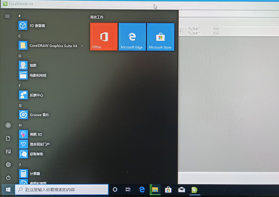The height and width of the screenshot is (197, 279).
Task: Switch to CorelDRAW taskbar icon
Action: [195, 190]
